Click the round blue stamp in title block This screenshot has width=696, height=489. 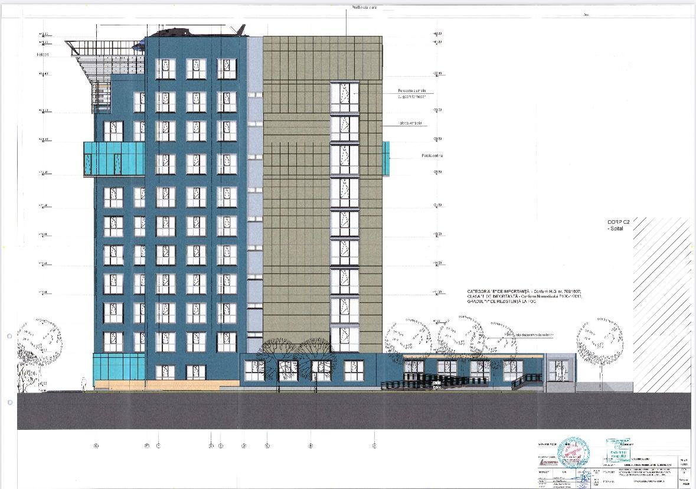(573, 452)
